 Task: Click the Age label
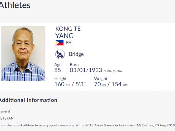58,65
